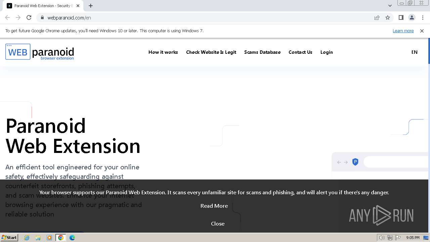Image resolution: width=430 pixels, height=242 pixels.
Task: Open the media player taskbar icon
Action: 49,238
